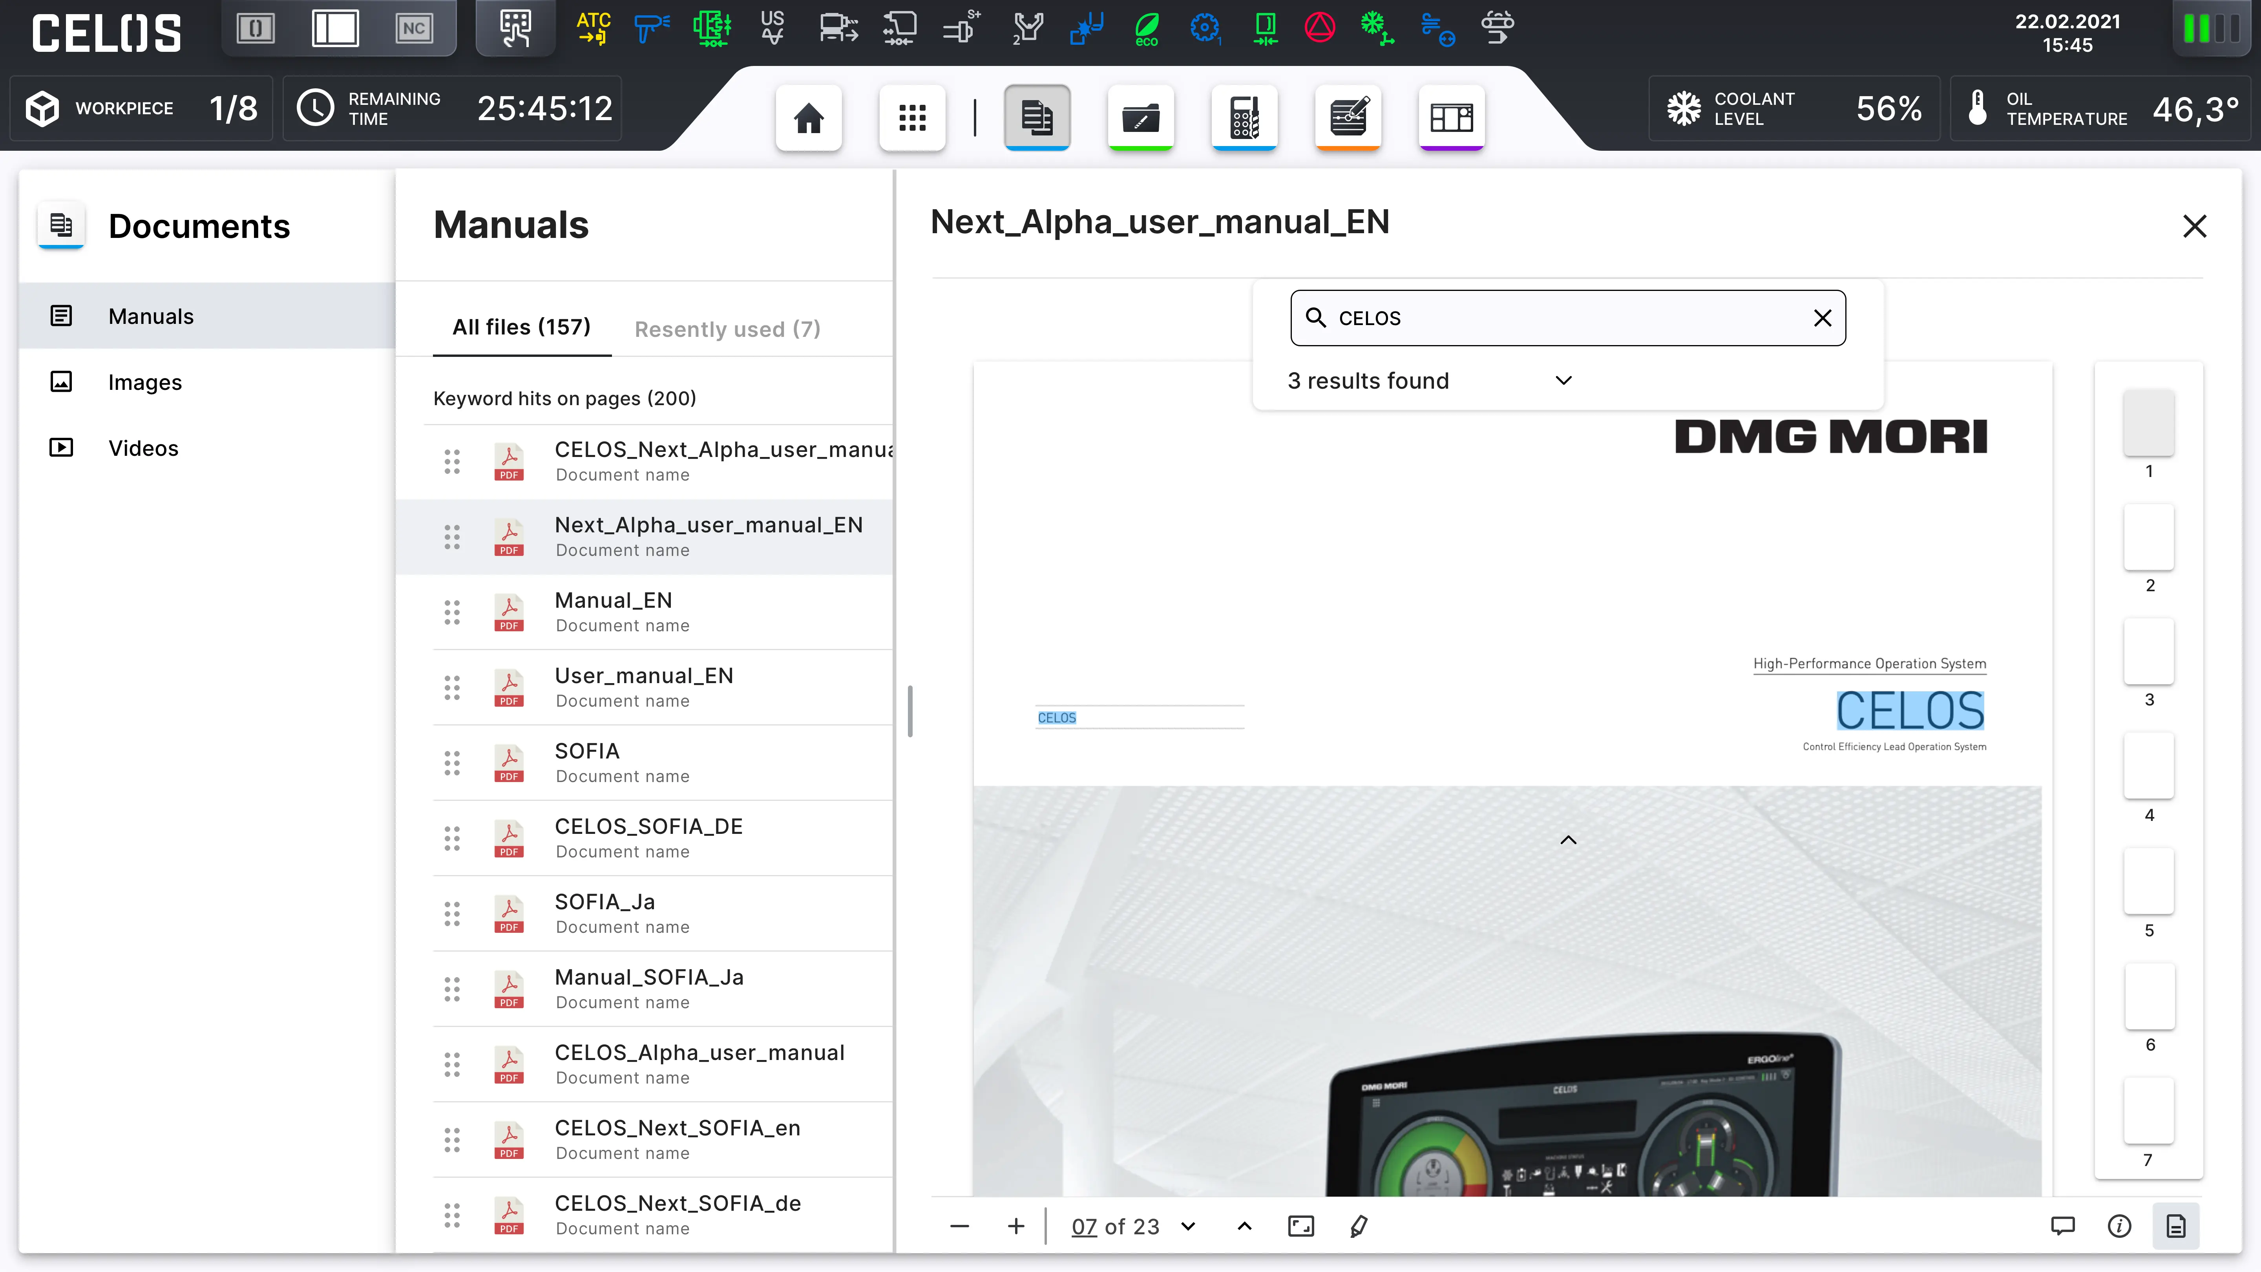The width and height of the screenshot is (2261, 1272).
Task: Click the blue gear status icon
Action: pyautogui.click(x=1205, y=28)
